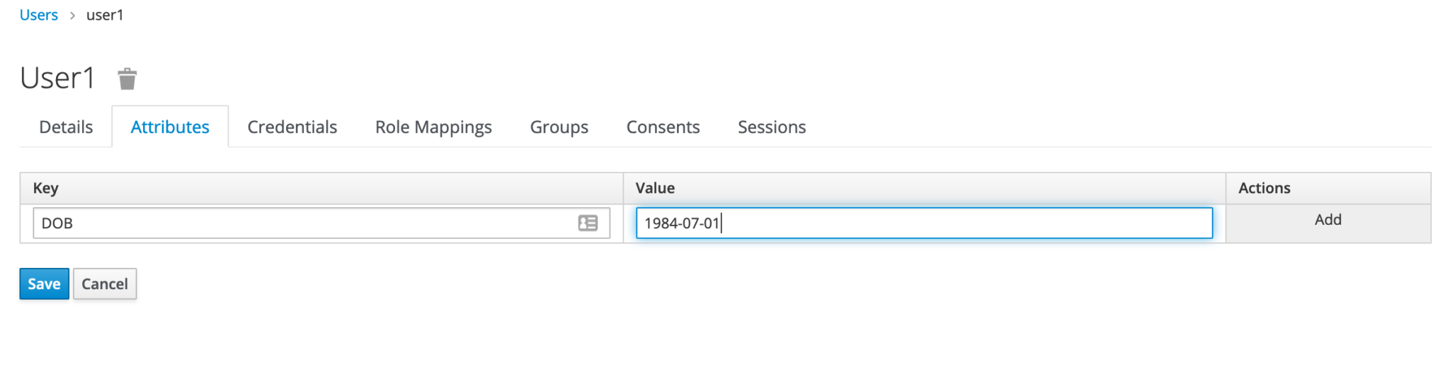
Task: Go to the Role Mappings tab
Action: [x=433, y=127]
